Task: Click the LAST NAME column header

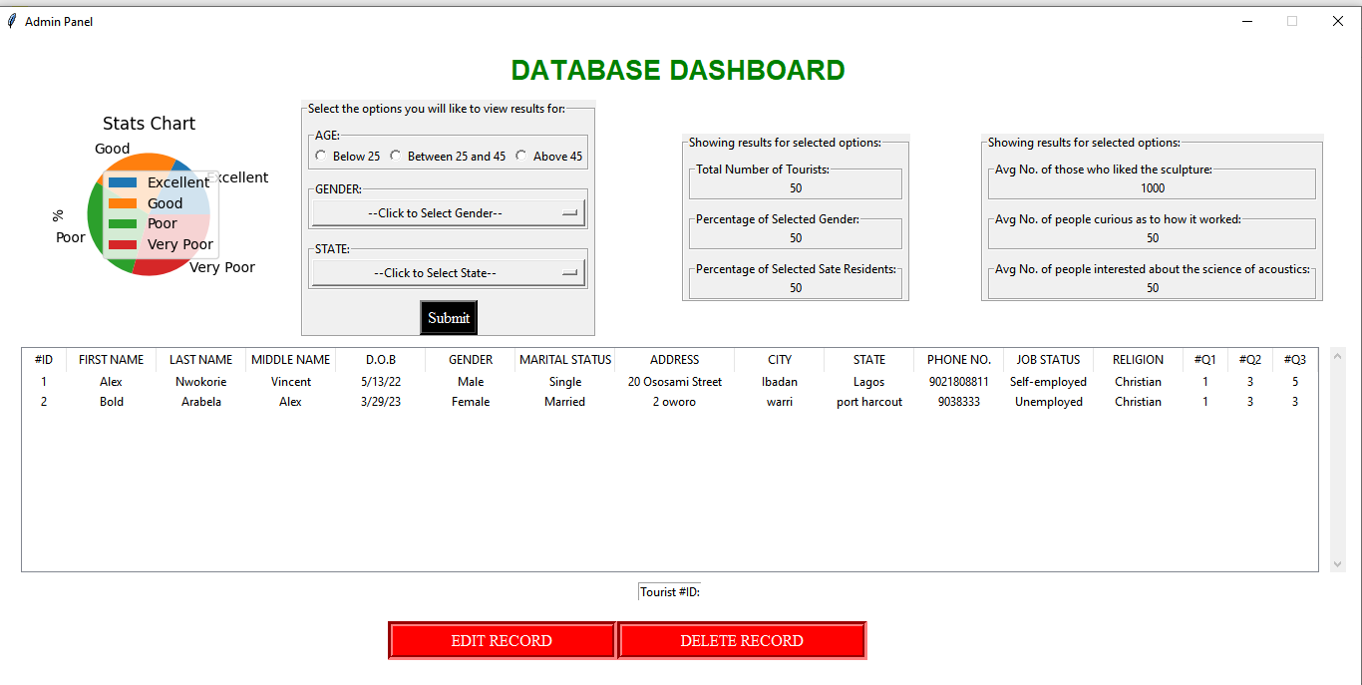Action: [201, 360]
